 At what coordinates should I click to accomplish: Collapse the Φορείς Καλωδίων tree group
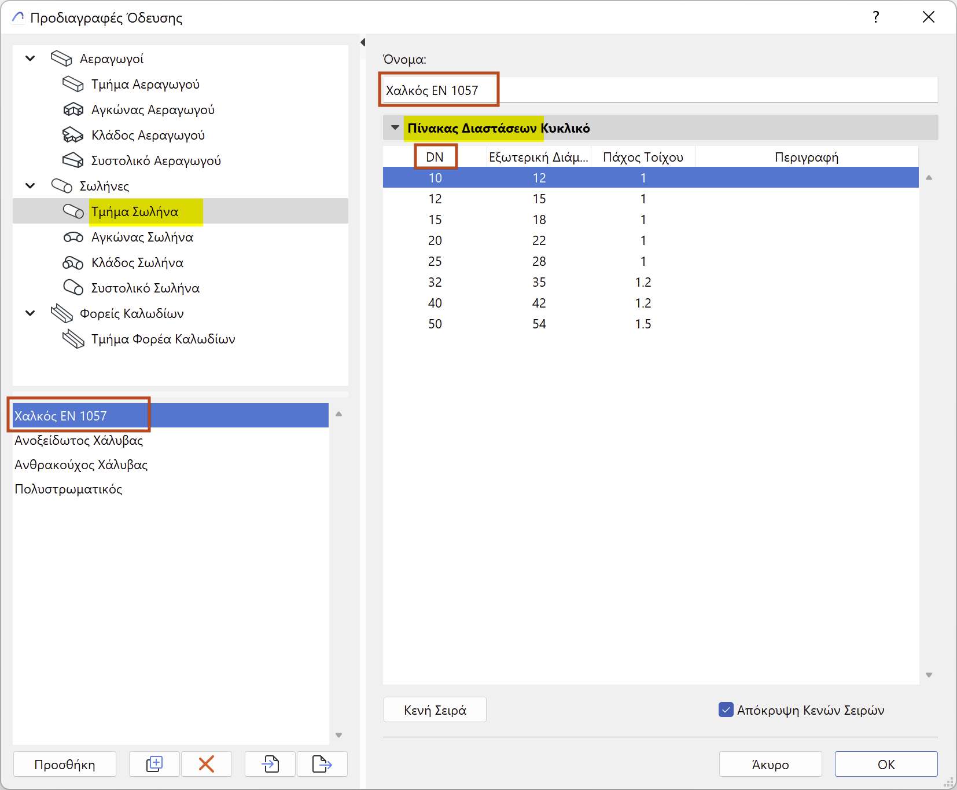point(31,313)
